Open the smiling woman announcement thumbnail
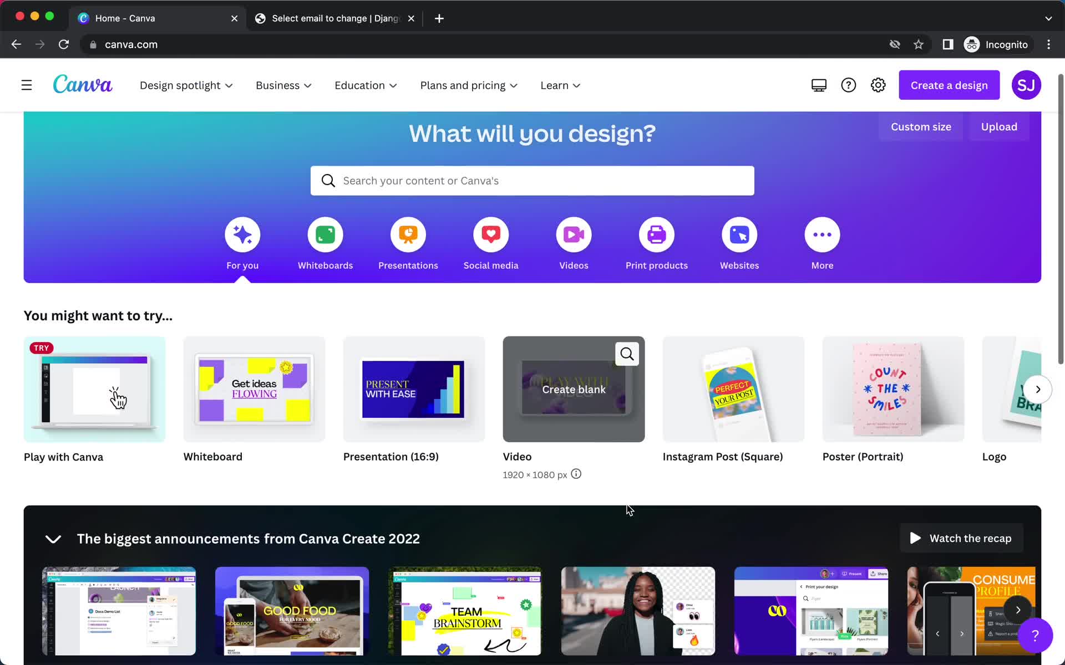The image size is (1065, 665). [638, 611]
